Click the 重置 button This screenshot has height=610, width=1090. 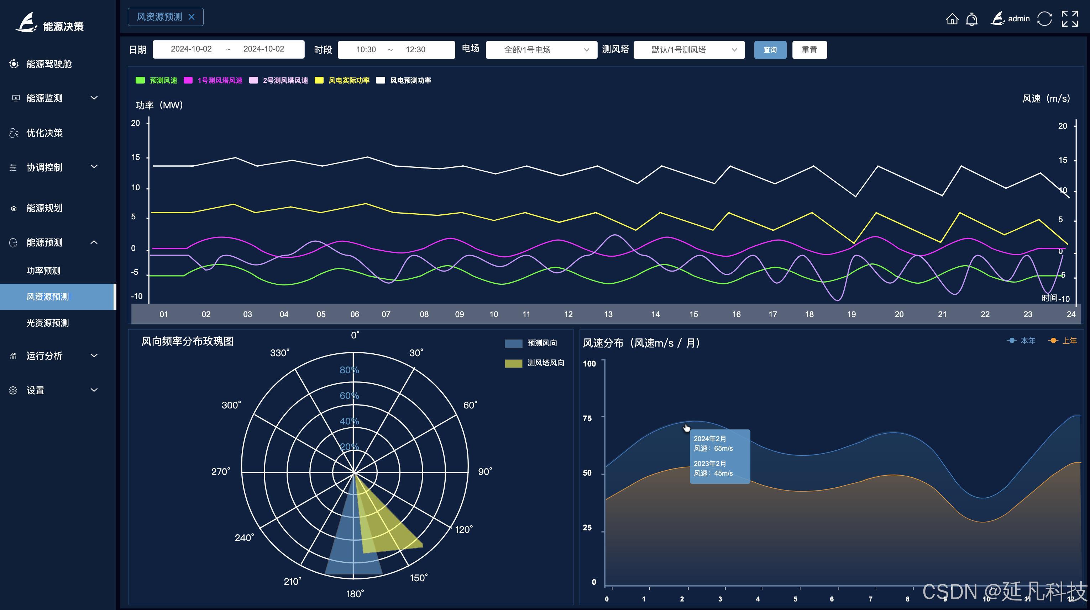(809, 50)
